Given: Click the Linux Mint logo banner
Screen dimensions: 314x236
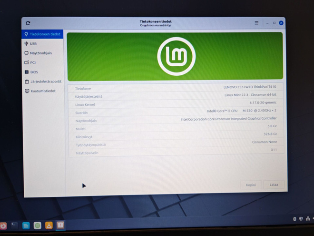Looking at the screenshot, I should click(x=175, y=56).
